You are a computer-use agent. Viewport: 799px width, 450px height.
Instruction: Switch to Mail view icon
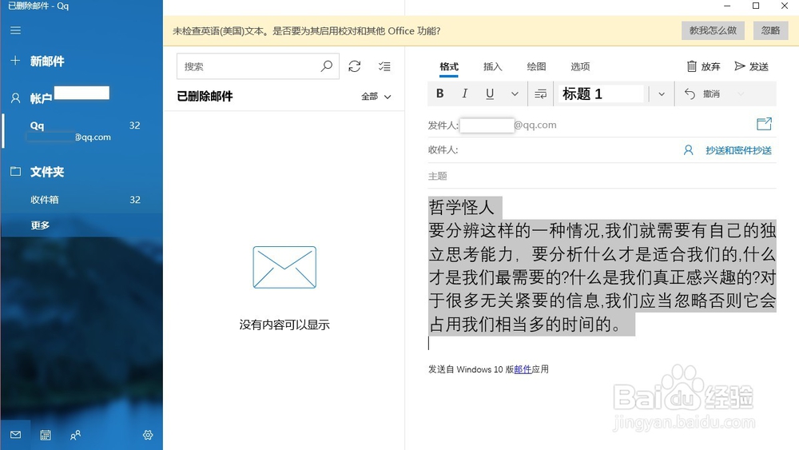click(16, 435)
